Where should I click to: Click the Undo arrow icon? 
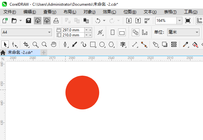coord(98,21)
